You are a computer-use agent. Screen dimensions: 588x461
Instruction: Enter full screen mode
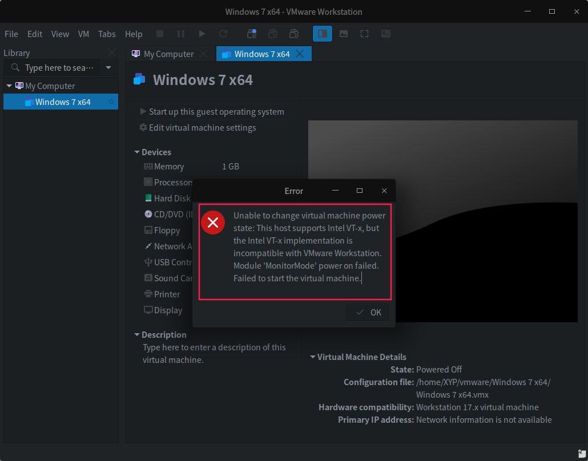pyautogui.click(x=364, y=34)
